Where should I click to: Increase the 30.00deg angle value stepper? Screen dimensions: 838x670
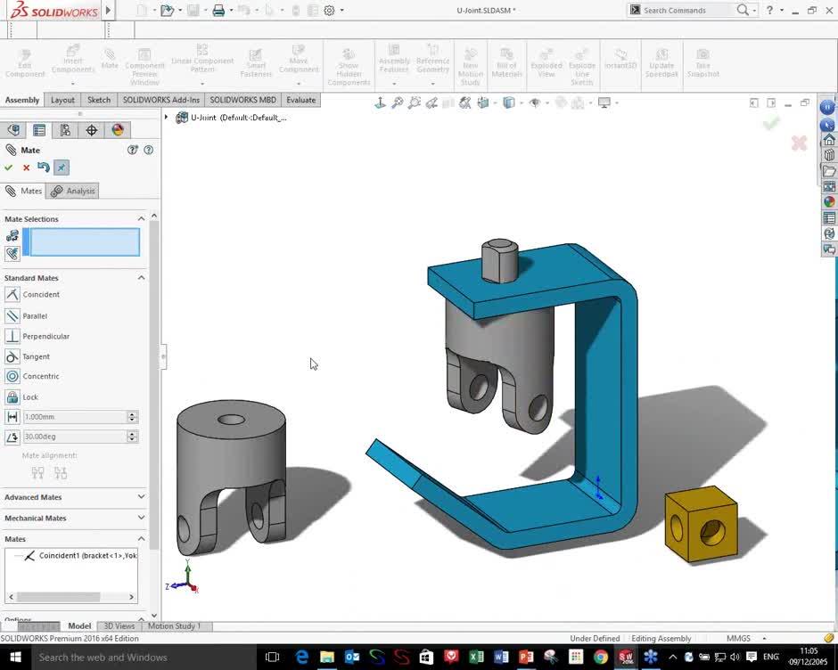click(132, 432)
